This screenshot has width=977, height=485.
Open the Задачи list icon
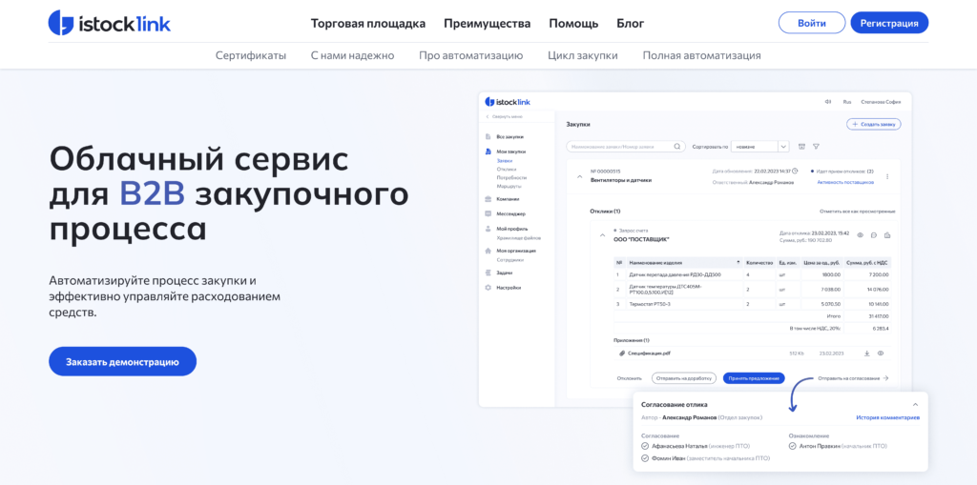[488, 273]
